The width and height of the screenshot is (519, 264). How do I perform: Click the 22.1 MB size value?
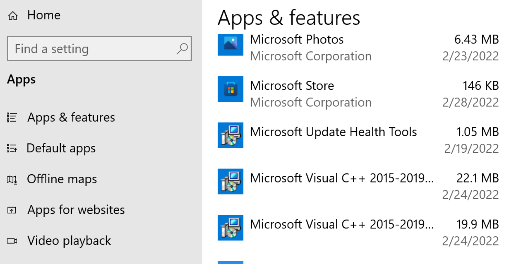point(478,178)
